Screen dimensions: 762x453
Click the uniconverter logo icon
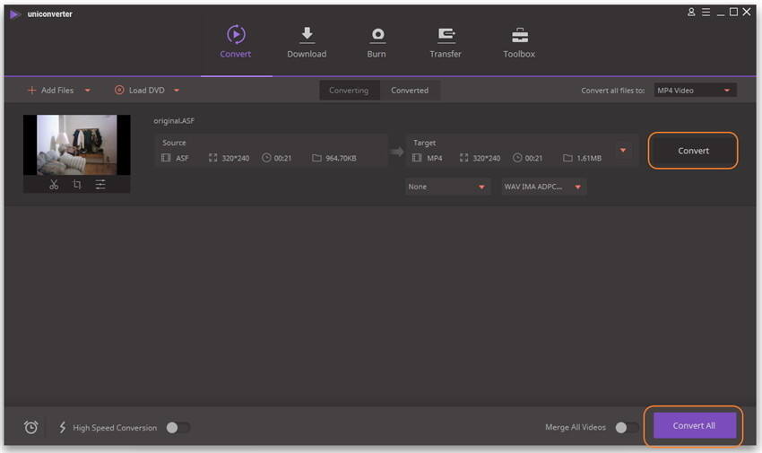[15, 14]
